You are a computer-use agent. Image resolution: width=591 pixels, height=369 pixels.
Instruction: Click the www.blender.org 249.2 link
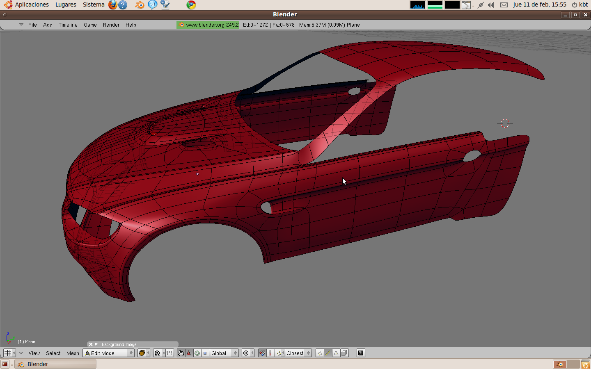pos(208,25)
